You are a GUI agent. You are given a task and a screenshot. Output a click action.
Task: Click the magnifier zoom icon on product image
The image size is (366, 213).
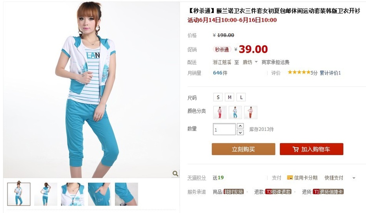coord(175,173)
